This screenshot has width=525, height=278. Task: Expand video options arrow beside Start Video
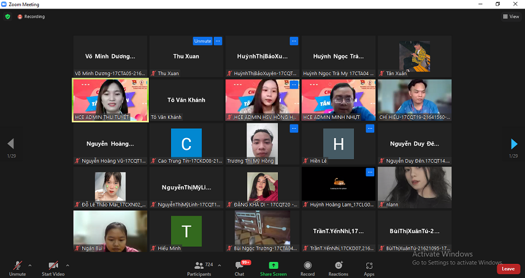[x=67, y=265]
